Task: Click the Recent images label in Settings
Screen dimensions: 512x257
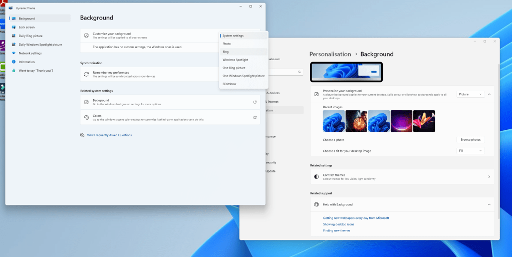Action: coord(333,107)
